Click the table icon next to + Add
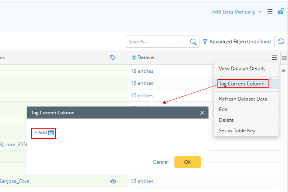 click(51, 133)
